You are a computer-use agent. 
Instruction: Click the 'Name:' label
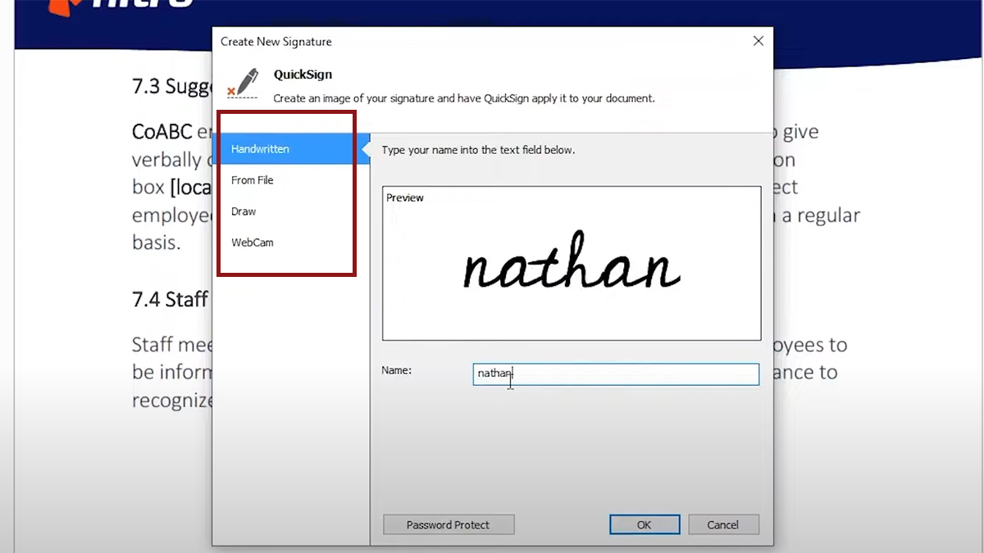(x=397, y=370)
